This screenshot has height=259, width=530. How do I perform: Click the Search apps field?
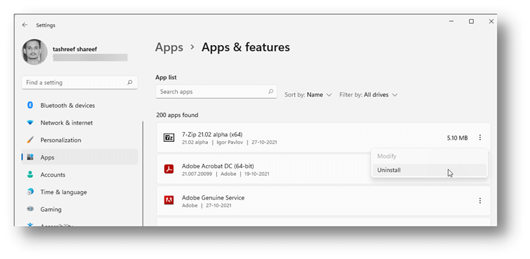coord(216,91)
